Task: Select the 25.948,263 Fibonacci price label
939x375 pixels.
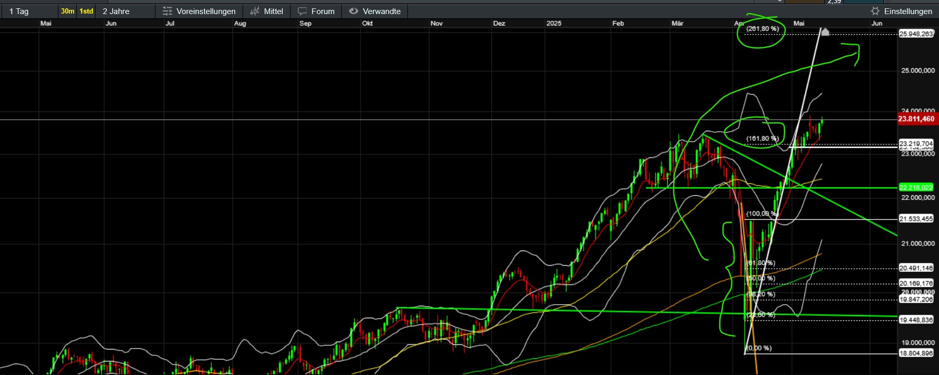Action: pyautogui.click(x=916, y=34)
